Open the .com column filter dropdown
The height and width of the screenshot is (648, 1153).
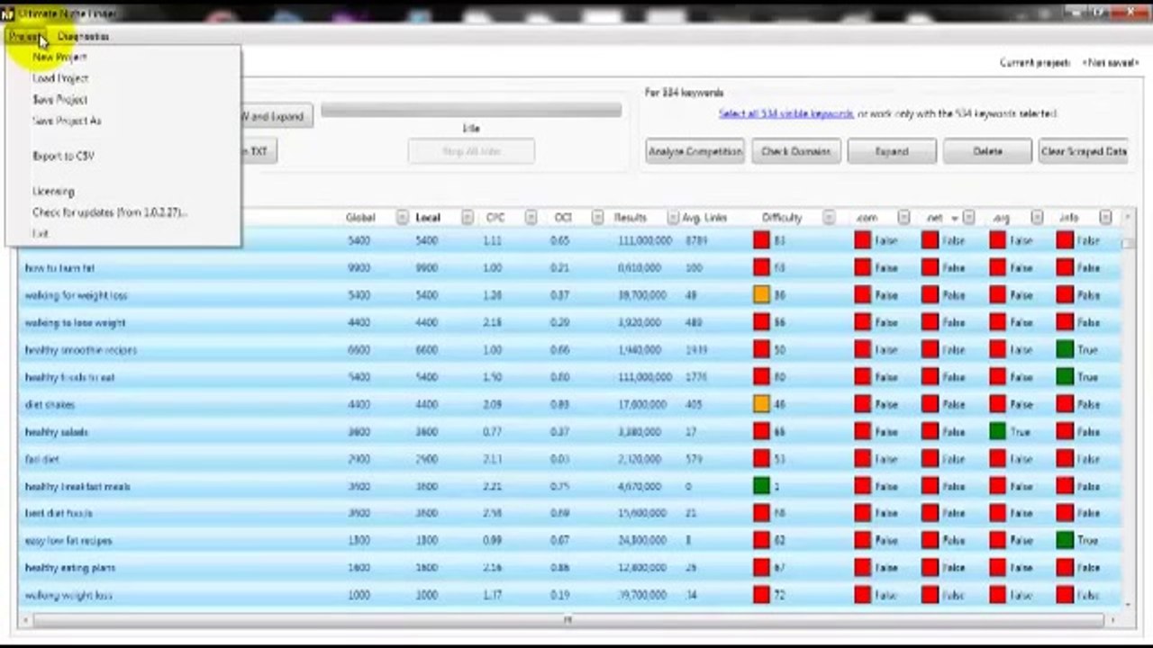point(903,218)
